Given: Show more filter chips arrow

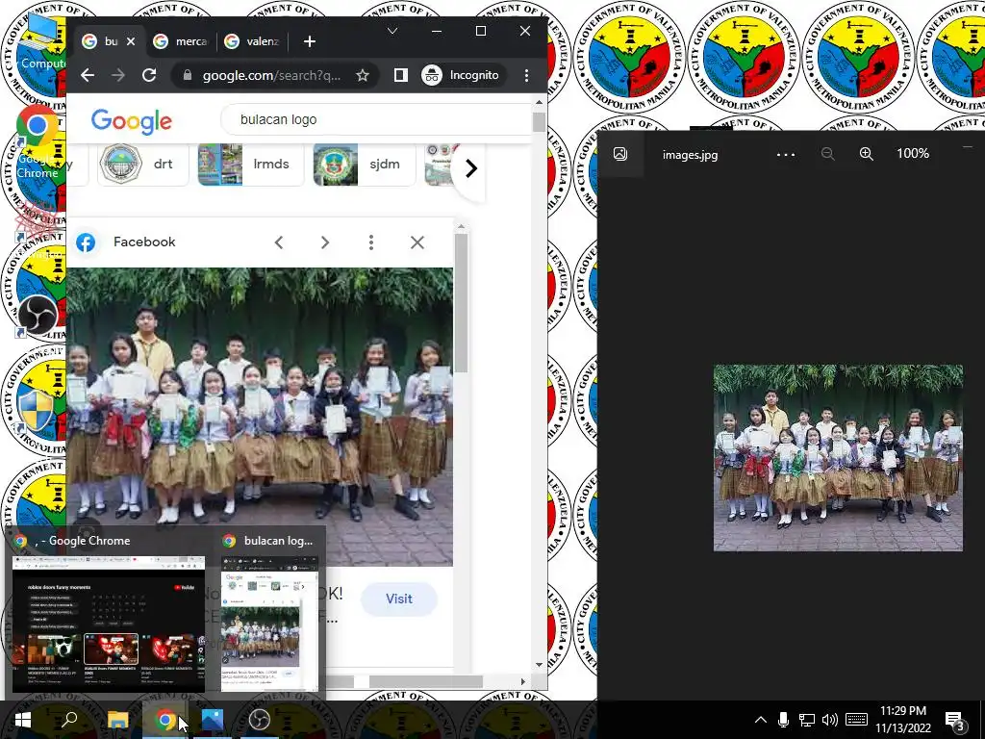Looking at the screenshot, I should point(471,167).
